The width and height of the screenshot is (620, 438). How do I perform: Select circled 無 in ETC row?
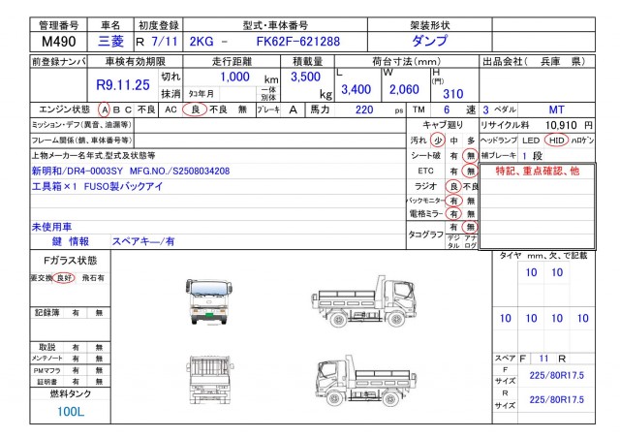(x=470, y=171)
